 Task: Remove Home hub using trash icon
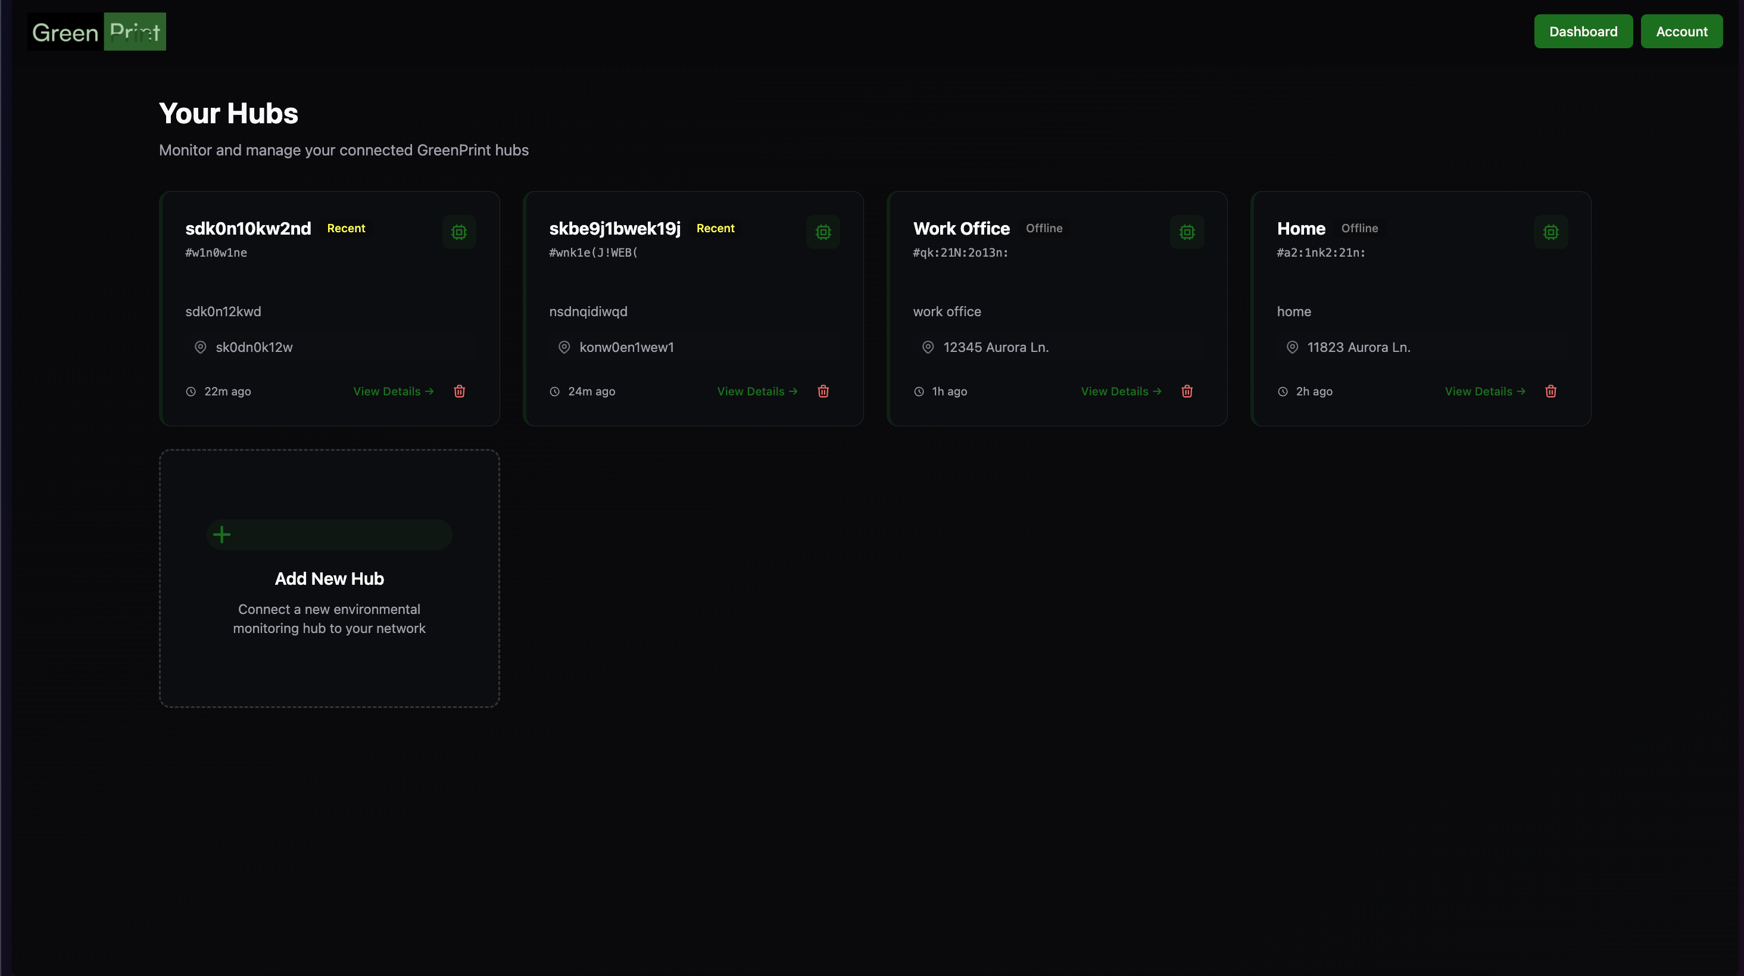[1550, 391]
